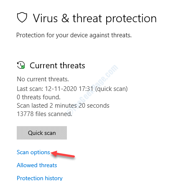Screen dimensions: 184x181
Task: Start a Quick scan
Action: coord(42,133)
